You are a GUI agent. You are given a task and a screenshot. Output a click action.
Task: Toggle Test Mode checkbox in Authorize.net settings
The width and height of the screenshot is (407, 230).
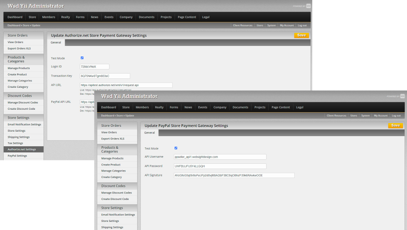82,58
